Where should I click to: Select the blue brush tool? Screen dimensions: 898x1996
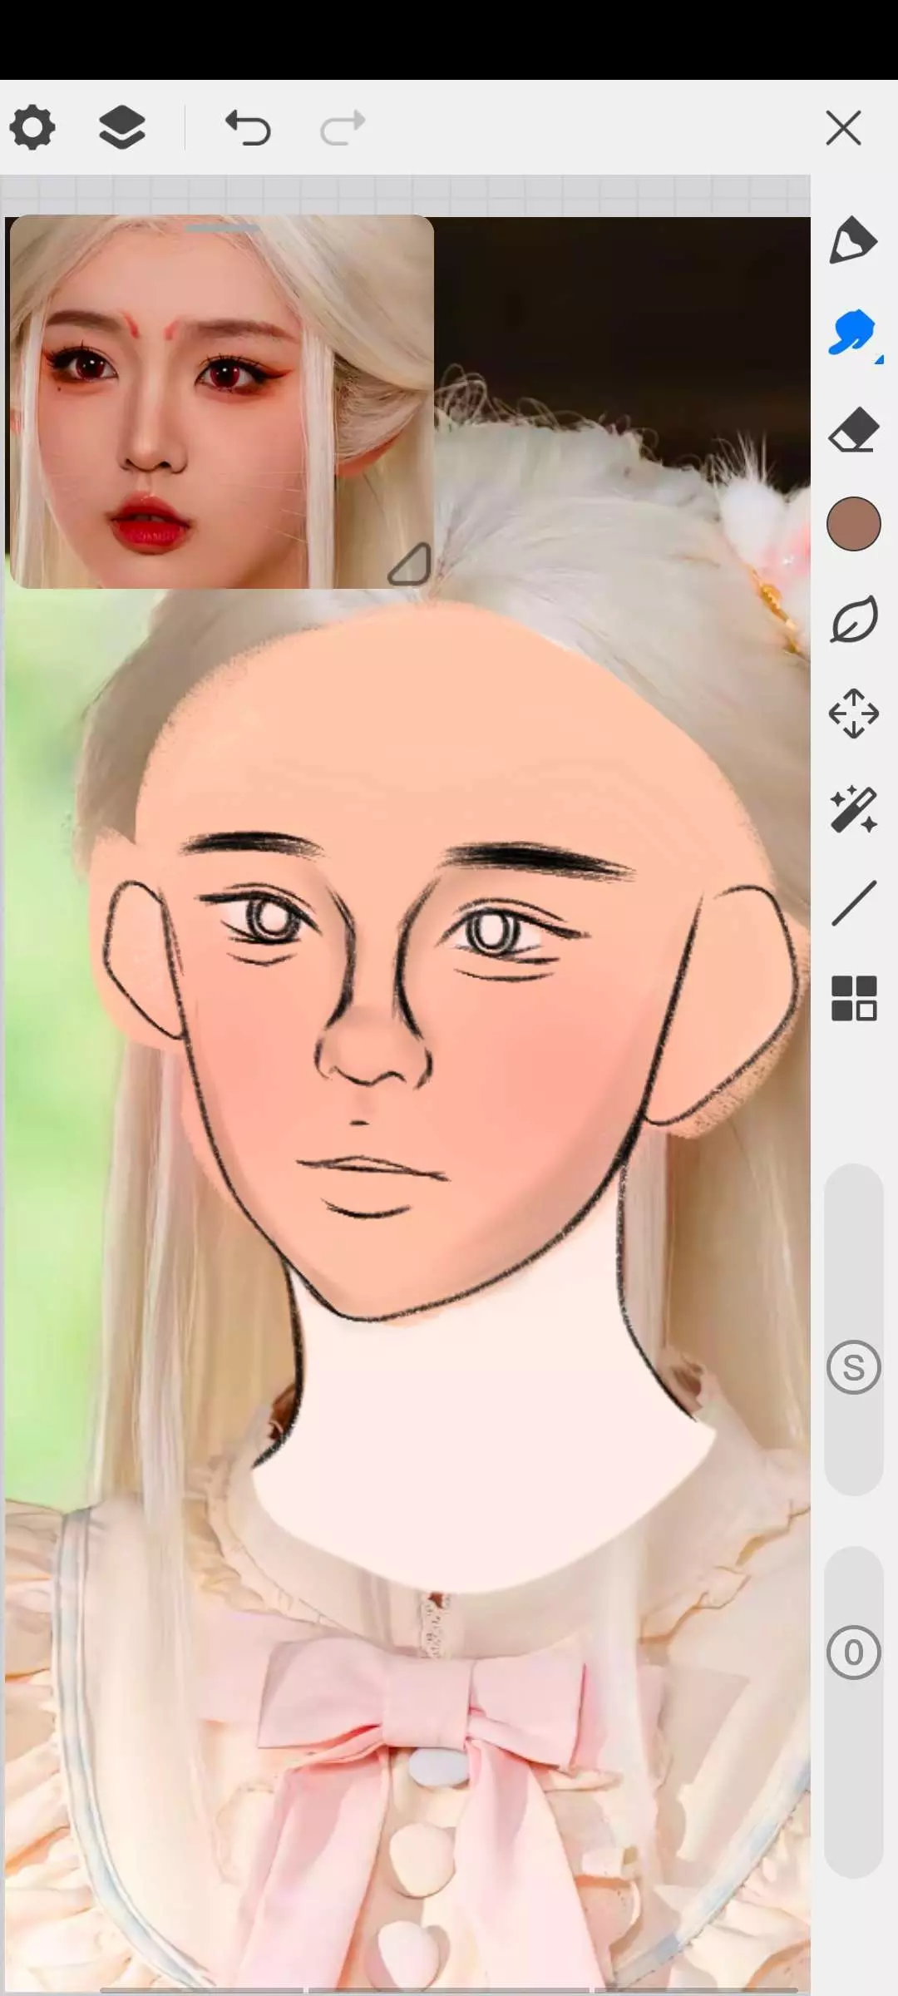tap(850, 333)
